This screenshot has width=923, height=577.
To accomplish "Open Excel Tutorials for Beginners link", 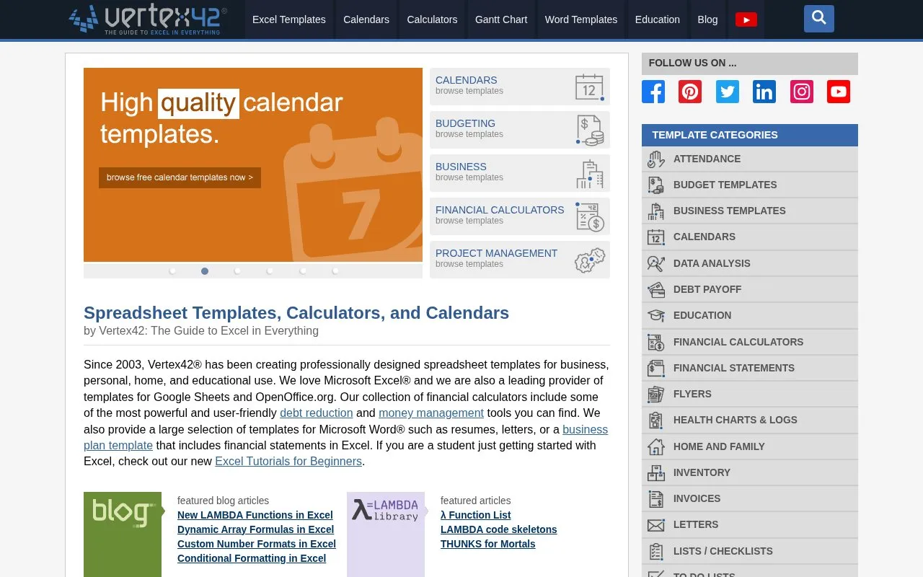I will point(288,462).
